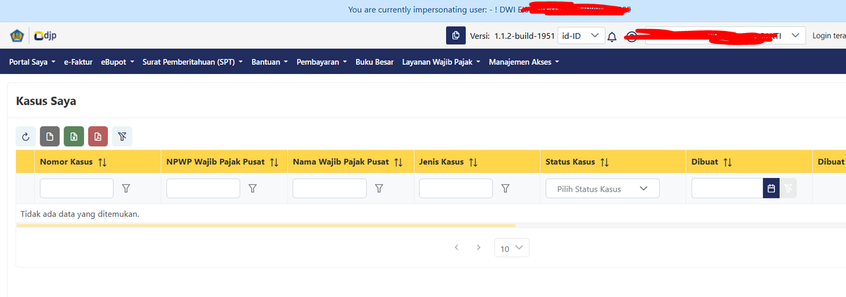Expand the Bantuan menu
The image size is (846, 297).
click(x=270, y=62)
